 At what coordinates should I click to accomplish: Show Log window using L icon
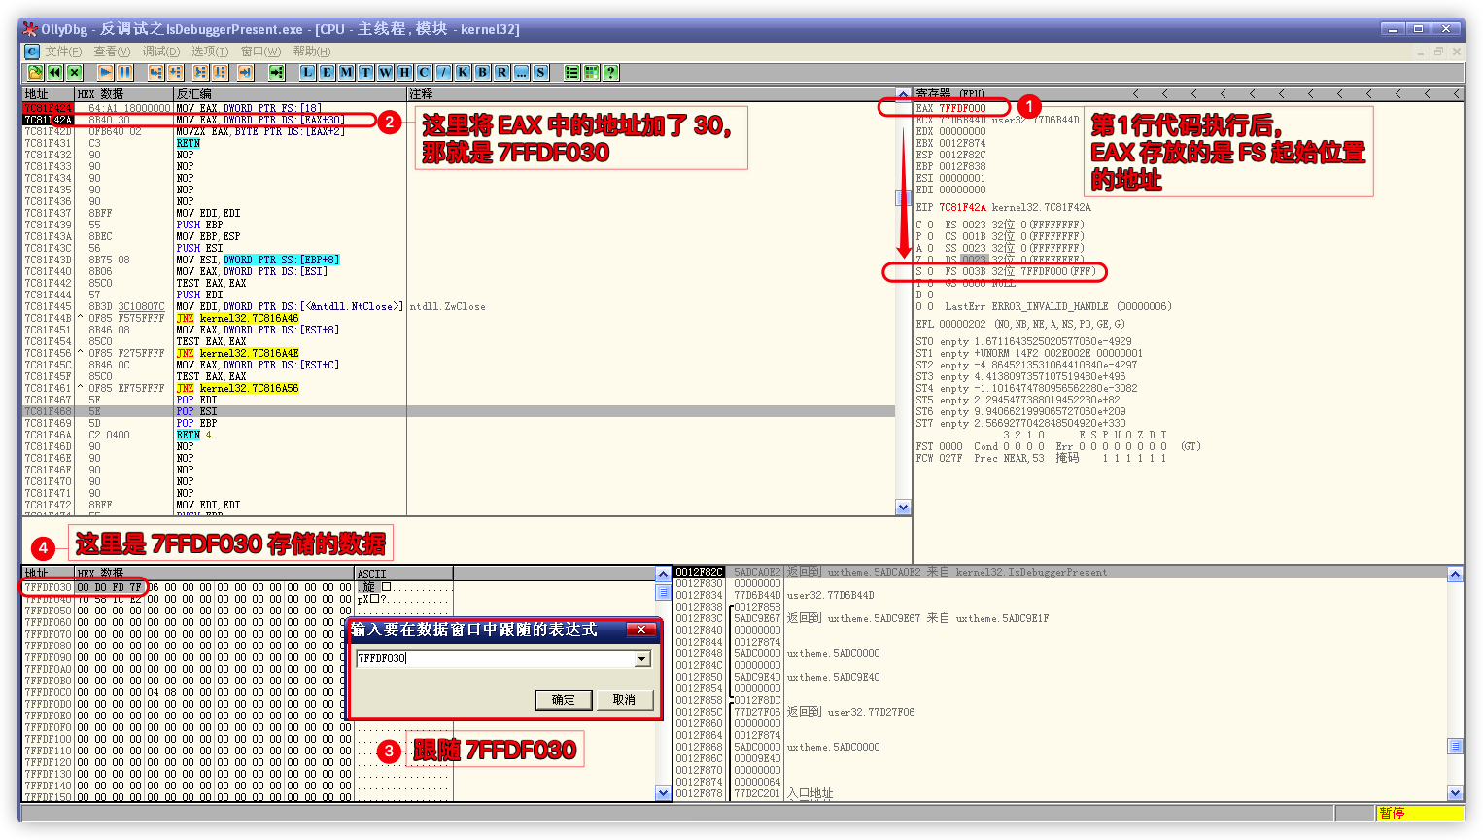tap(307, 72)
